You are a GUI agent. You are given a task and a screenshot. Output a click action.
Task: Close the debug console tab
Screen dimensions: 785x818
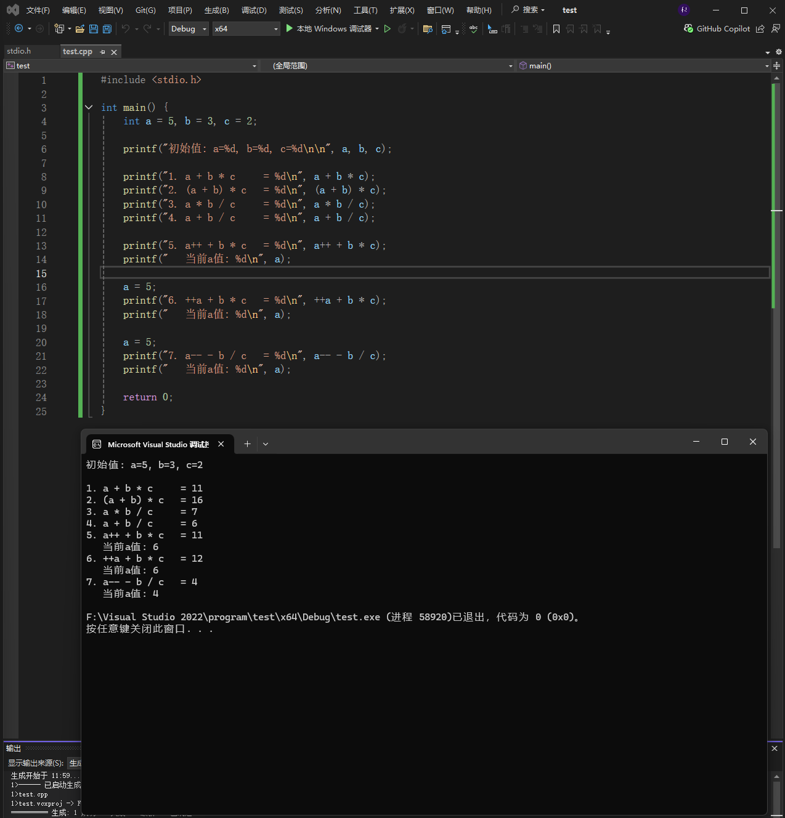point(221,443)
